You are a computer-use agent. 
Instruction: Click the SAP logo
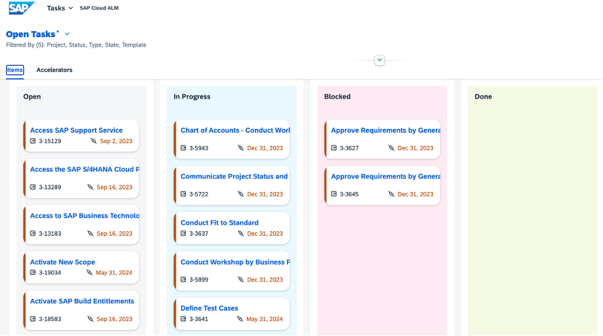click(x=21, y=8)
